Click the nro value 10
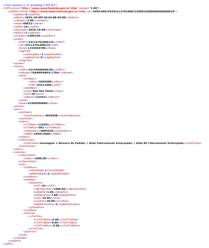209x248 pixels. click(33, 94)
